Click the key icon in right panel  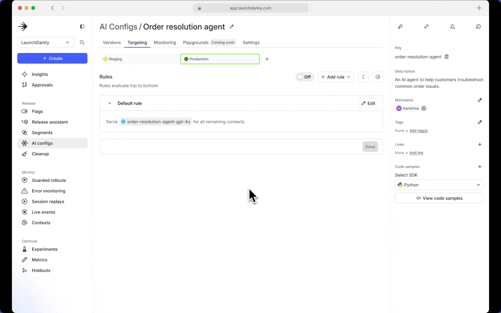click(400, 27)
